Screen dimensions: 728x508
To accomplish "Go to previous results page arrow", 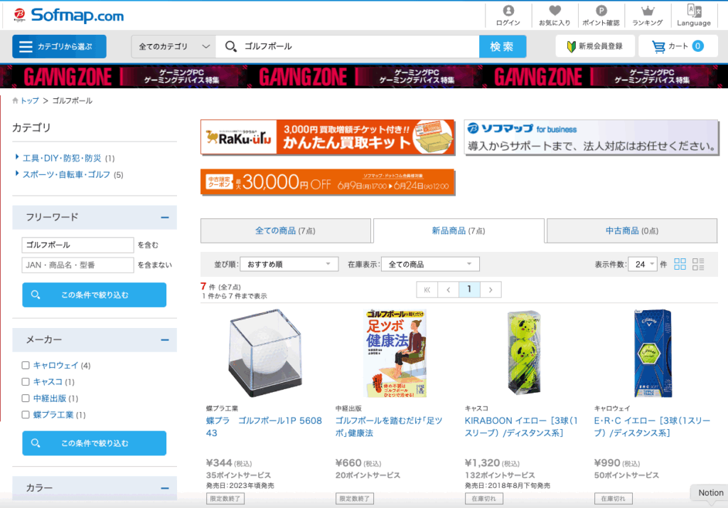I will [448, 290].
